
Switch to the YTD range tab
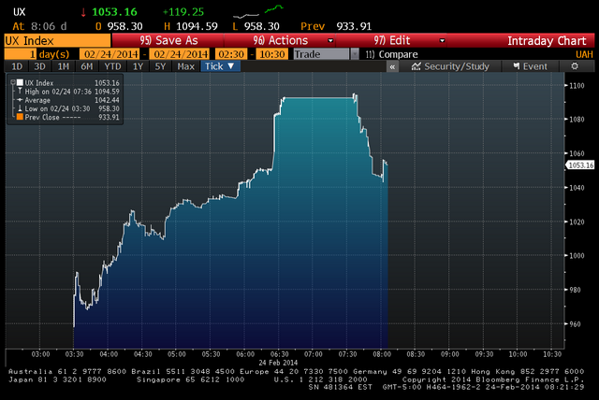coord(111,66)
